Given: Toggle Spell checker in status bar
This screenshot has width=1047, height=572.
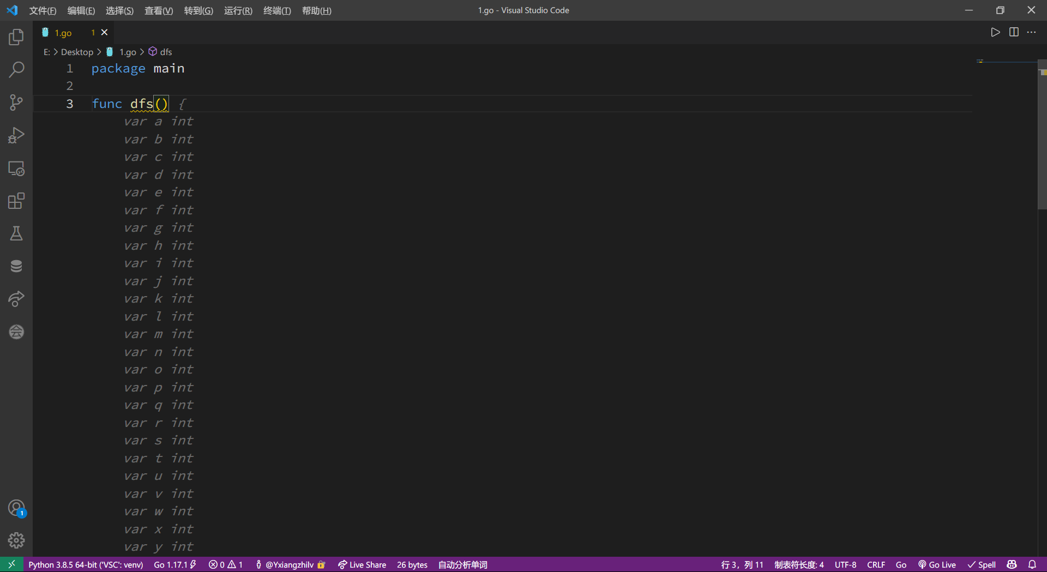Looking at the screenshot, I should (982, 565).
